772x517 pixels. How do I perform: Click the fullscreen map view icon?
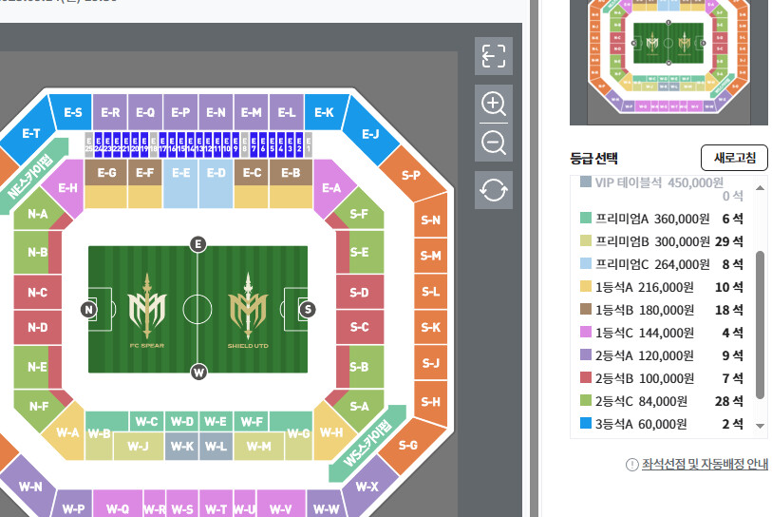point(494,56)
